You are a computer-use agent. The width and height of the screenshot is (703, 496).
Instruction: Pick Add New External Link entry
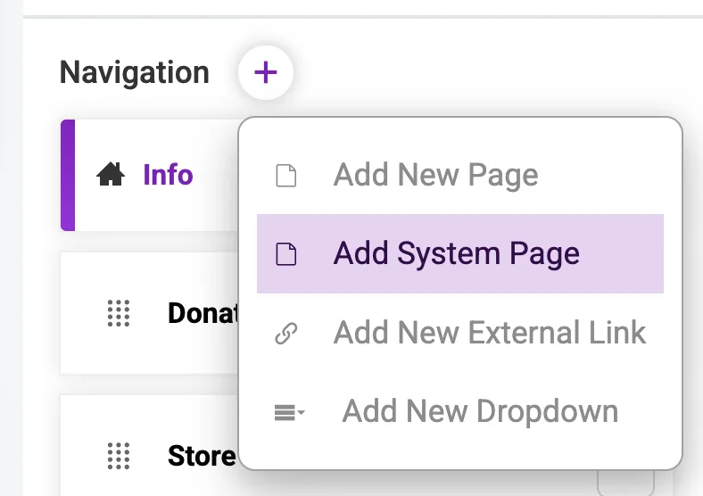click(x=489, y=334)
